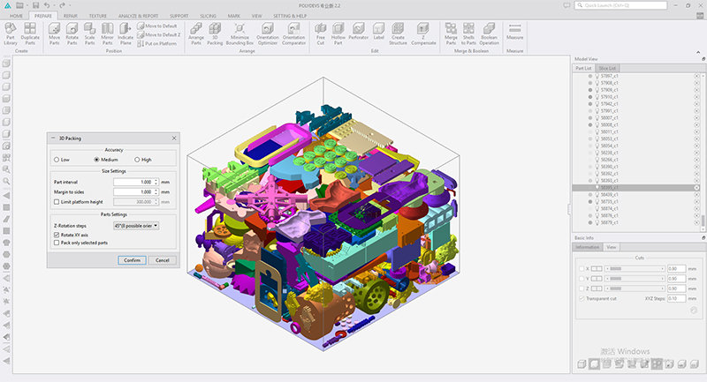Select Medium accuracy radio button
Image resolution: width=707 pixels, height=382 pixels.
tap(96, 160)
